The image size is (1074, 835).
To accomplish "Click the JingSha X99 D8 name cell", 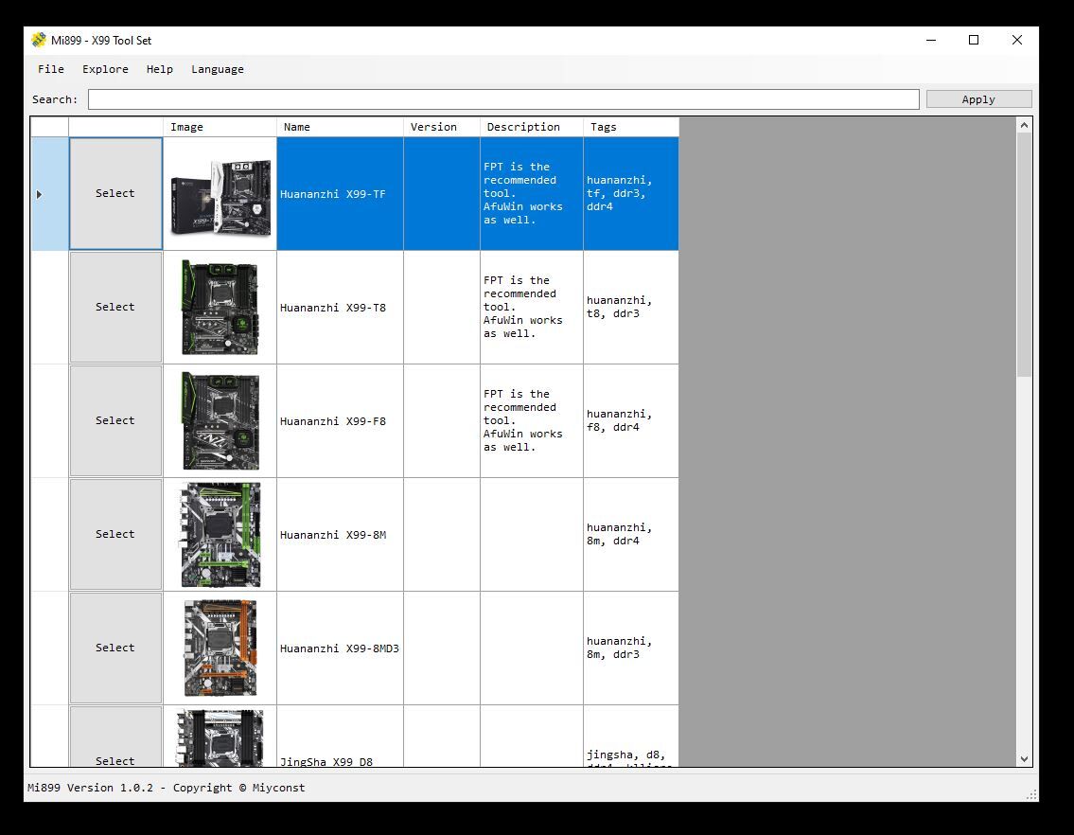I will point(341,737).
